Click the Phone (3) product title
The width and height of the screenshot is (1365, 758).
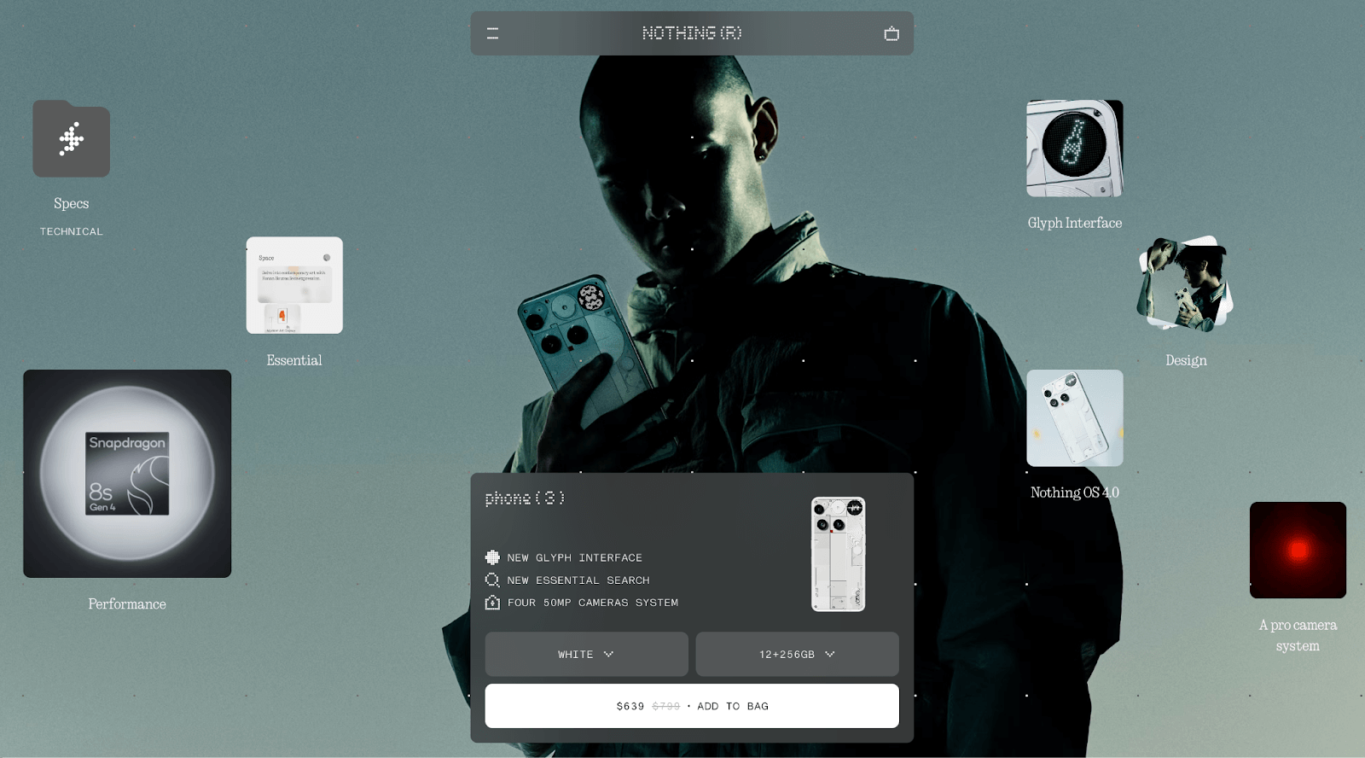pos(525,498)
